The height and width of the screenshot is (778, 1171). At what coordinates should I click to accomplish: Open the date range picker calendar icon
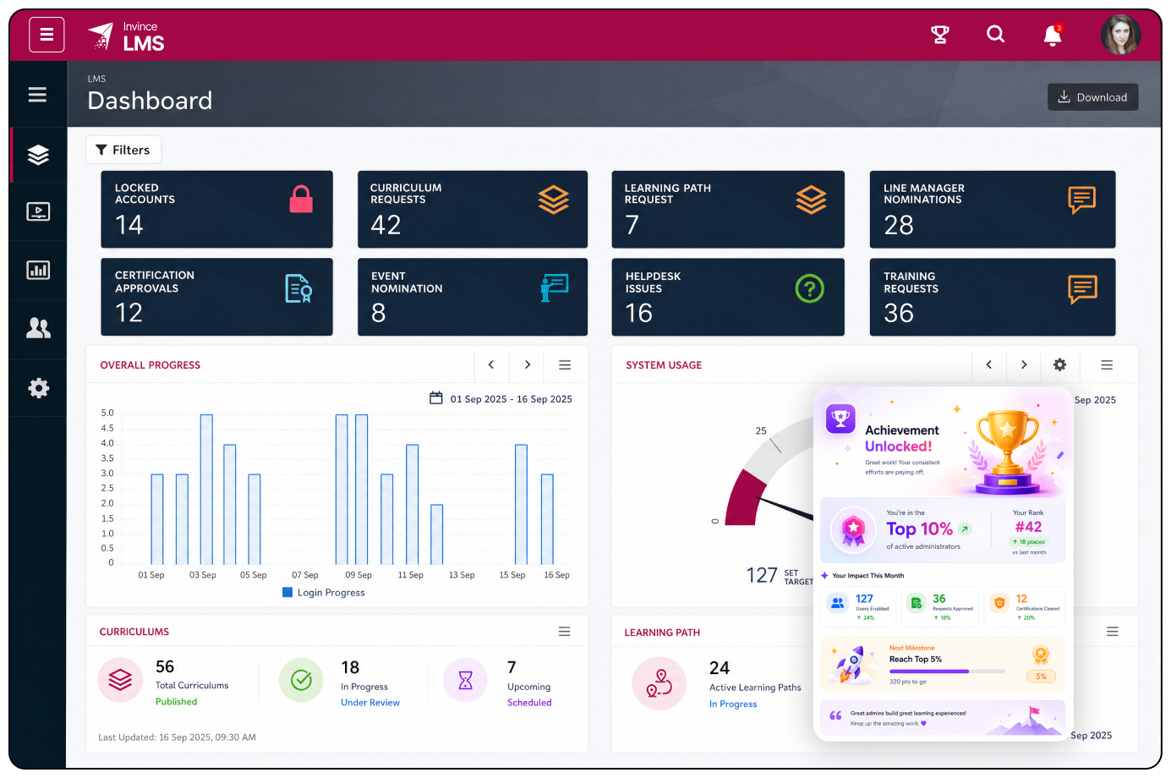click(x=436, y=397)
